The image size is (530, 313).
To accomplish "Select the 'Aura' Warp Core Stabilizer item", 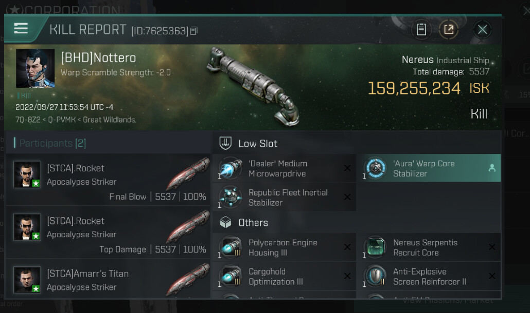I will (x=423, y=168).
